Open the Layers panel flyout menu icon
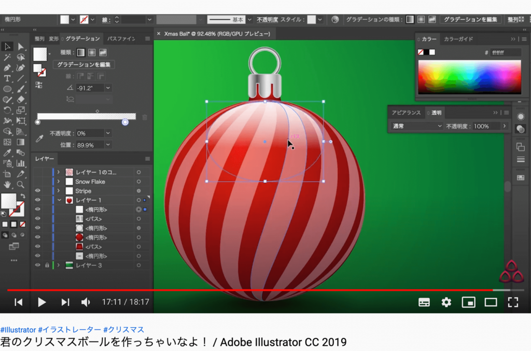 [x=147, y=159]
